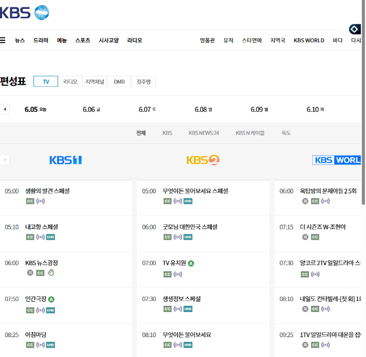Click CC icon under 더 시즌즈 W-조현아
The image size is (366, 357).
pos(315,237)
